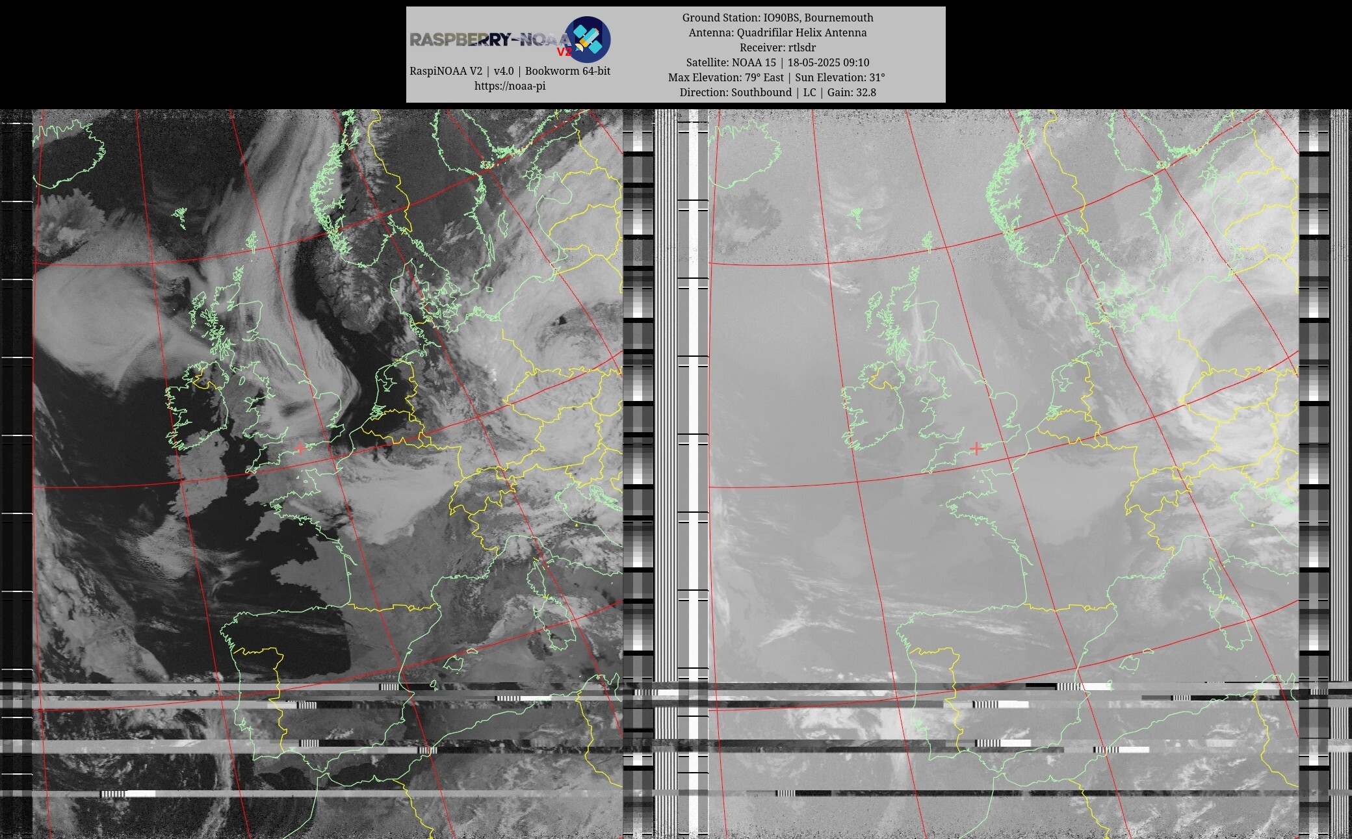Select the Antenna: Quadrifilar Helix Antenna line

[x=777, y=32]
